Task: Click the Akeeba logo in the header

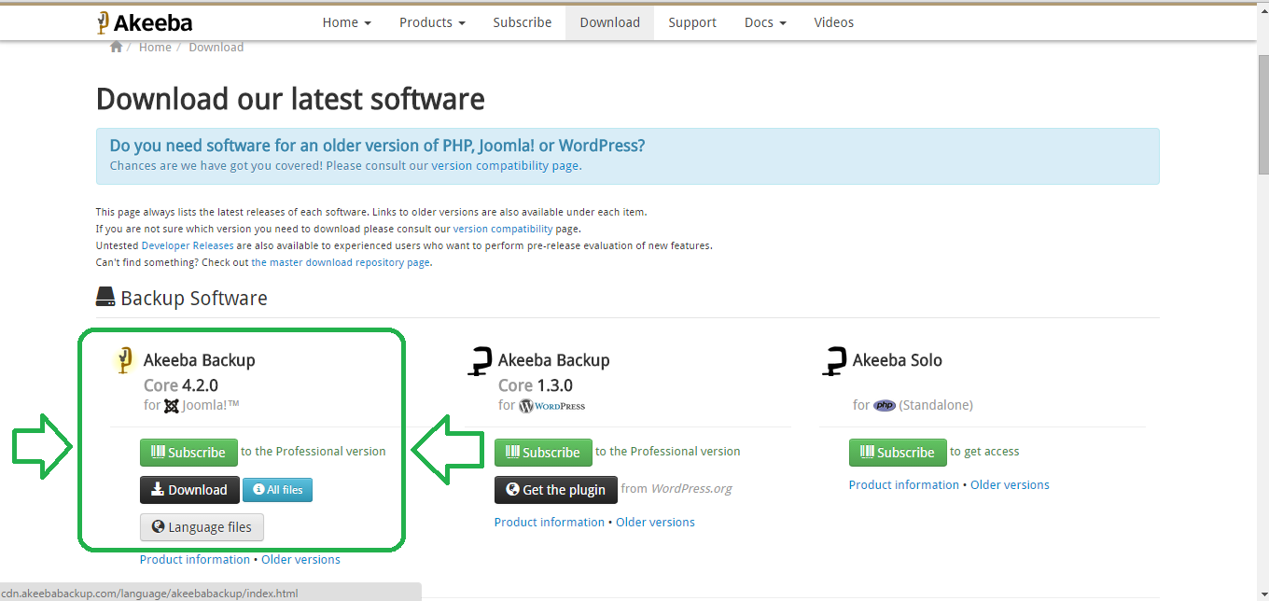Action: click(145, 22)
